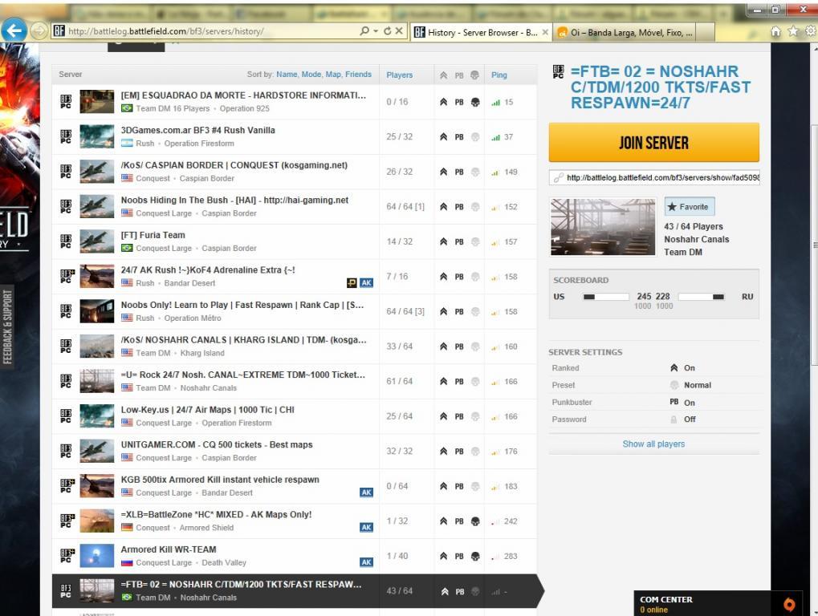Click the Favorite star button
This screenshot has width=818, height=616.
689,206
